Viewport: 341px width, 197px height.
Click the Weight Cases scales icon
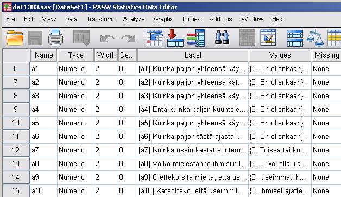(x=315, y=39)
